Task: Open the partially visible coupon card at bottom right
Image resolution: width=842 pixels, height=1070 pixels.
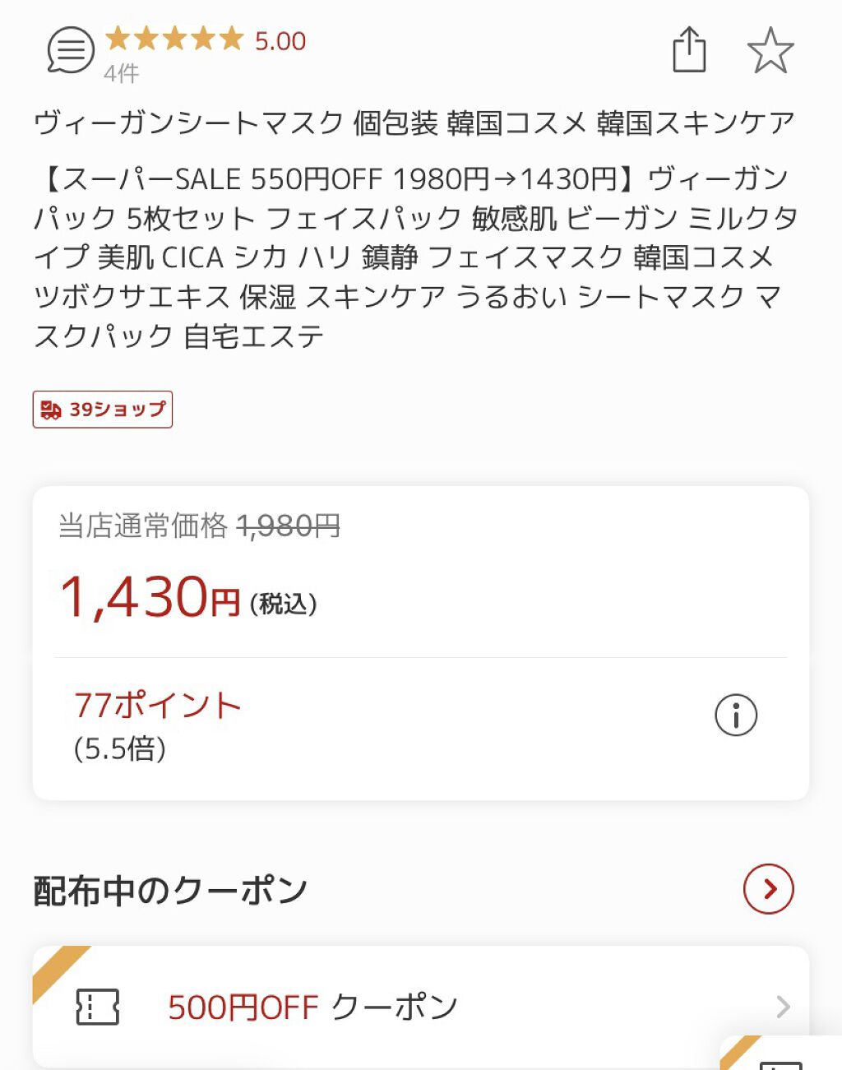Action: click(x=781, y=1054)
